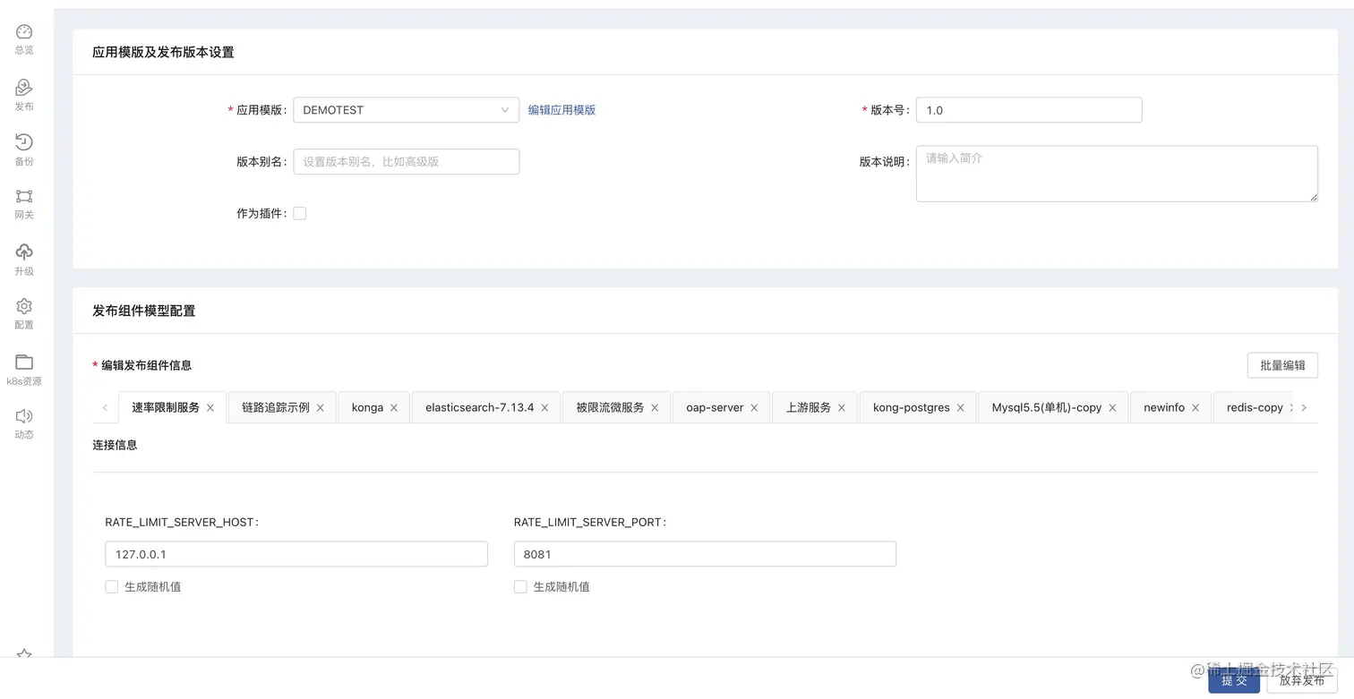Close the 速率限制服务 tab

pos(210,408)
